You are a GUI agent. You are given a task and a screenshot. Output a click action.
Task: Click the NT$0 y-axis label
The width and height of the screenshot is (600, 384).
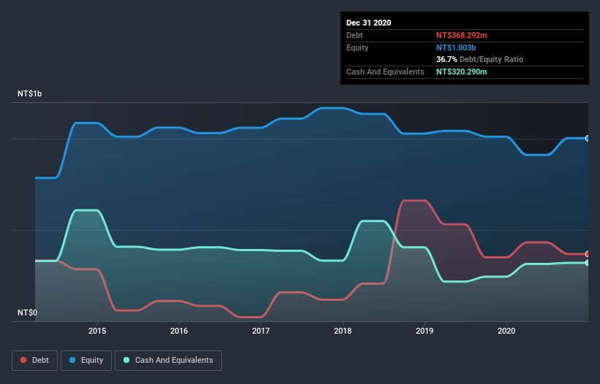click(x=28, y=312)
